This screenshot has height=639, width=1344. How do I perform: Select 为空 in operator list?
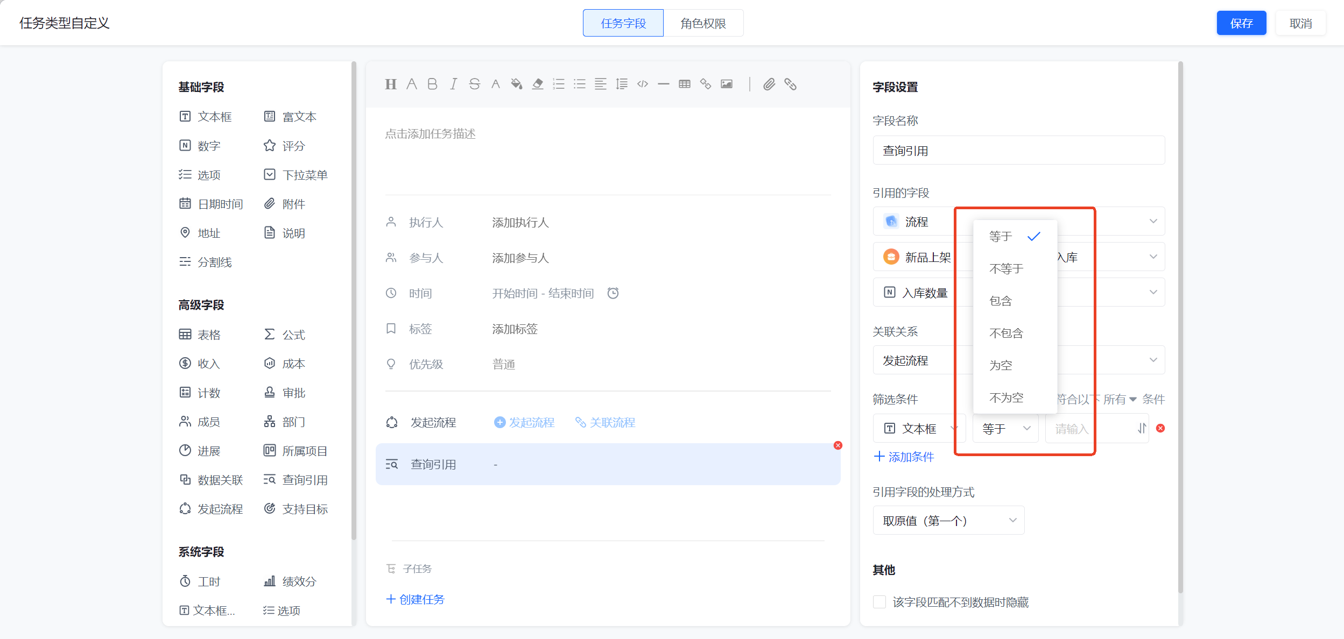(x=1015, y=365)
